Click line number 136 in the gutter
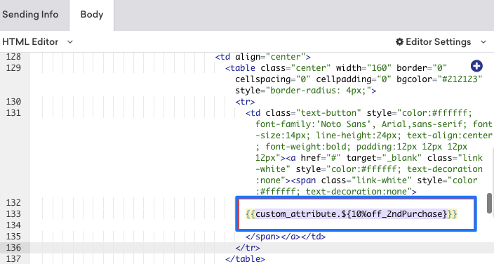494x264 pixels. 13,248
